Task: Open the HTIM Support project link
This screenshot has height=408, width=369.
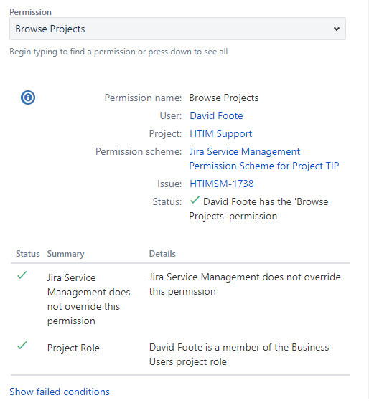Action: pyautogui.click(x=220, y=133)
